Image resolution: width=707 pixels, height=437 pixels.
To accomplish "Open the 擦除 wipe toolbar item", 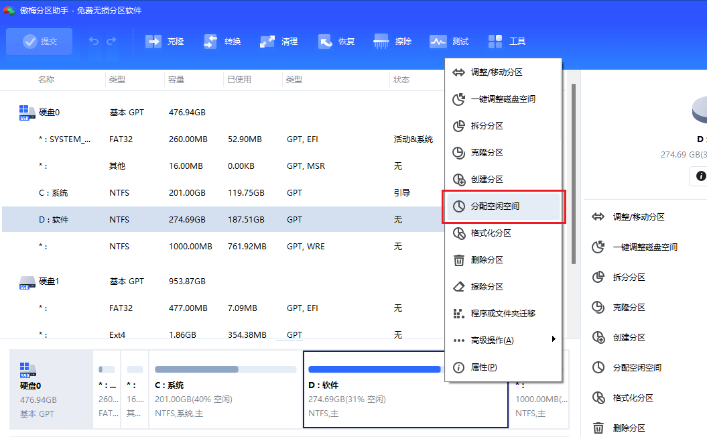I will [393, 42].
